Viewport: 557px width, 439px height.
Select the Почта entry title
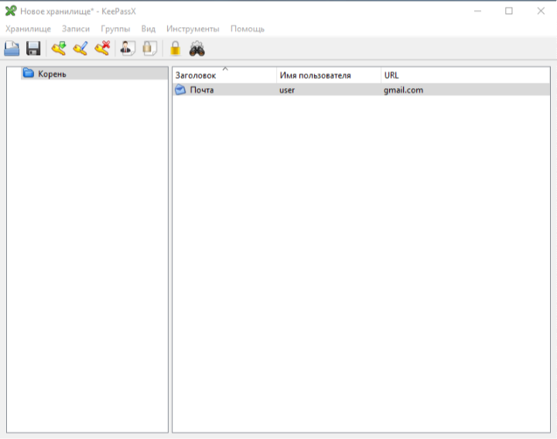tap(202, 90)
